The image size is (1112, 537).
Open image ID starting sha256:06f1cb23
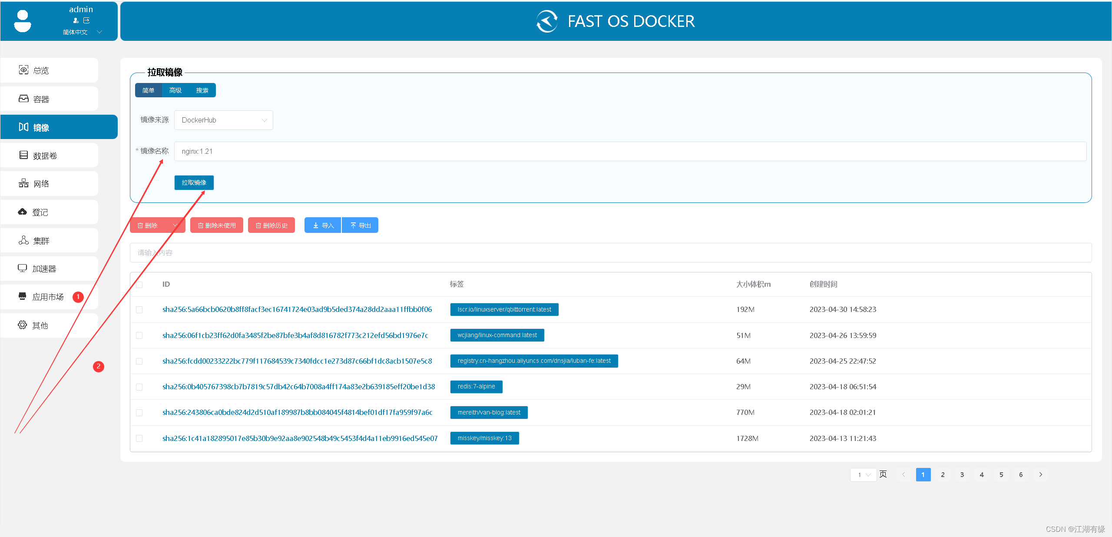click(295, 335)
